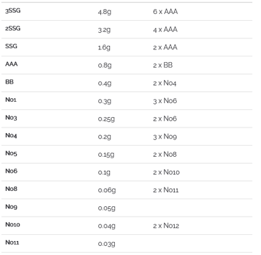Click the SSG row label
Screen dimensions: 261x255
point(11,46)
